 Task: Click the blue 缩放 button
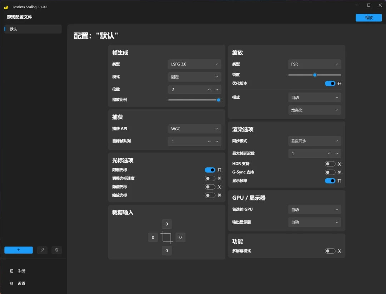(368, 18)
